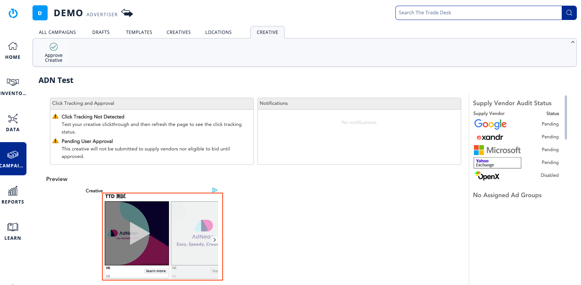
Task: Click the AdChoices icon above preview
Action: click(215, 190)
